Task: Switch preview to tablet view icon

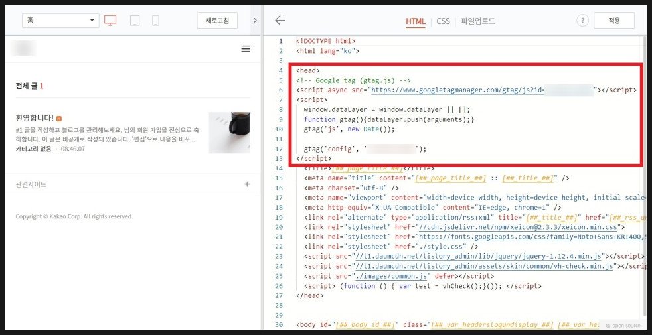Action: [x=135, y=21]
